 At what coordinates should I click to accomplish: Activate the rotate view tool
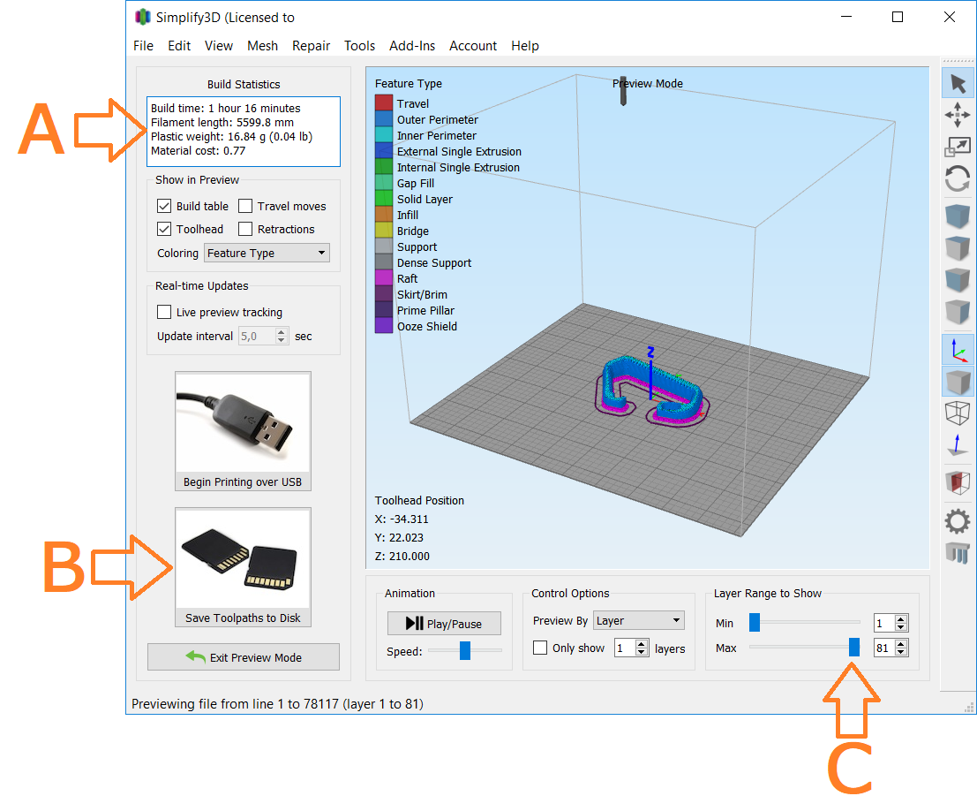coord(958,179)
